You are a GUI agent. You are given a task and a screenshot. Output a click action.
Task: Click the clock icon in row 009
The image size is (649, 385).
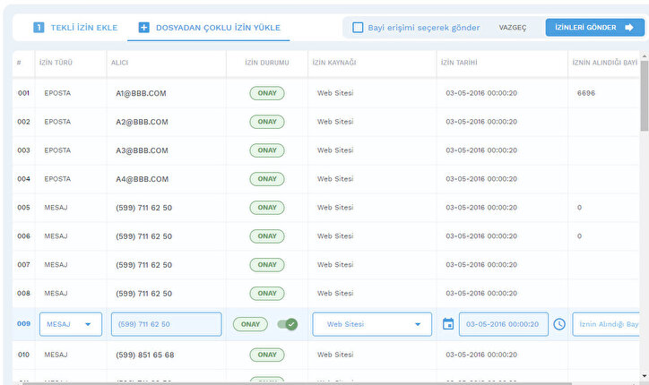(559, 324)
